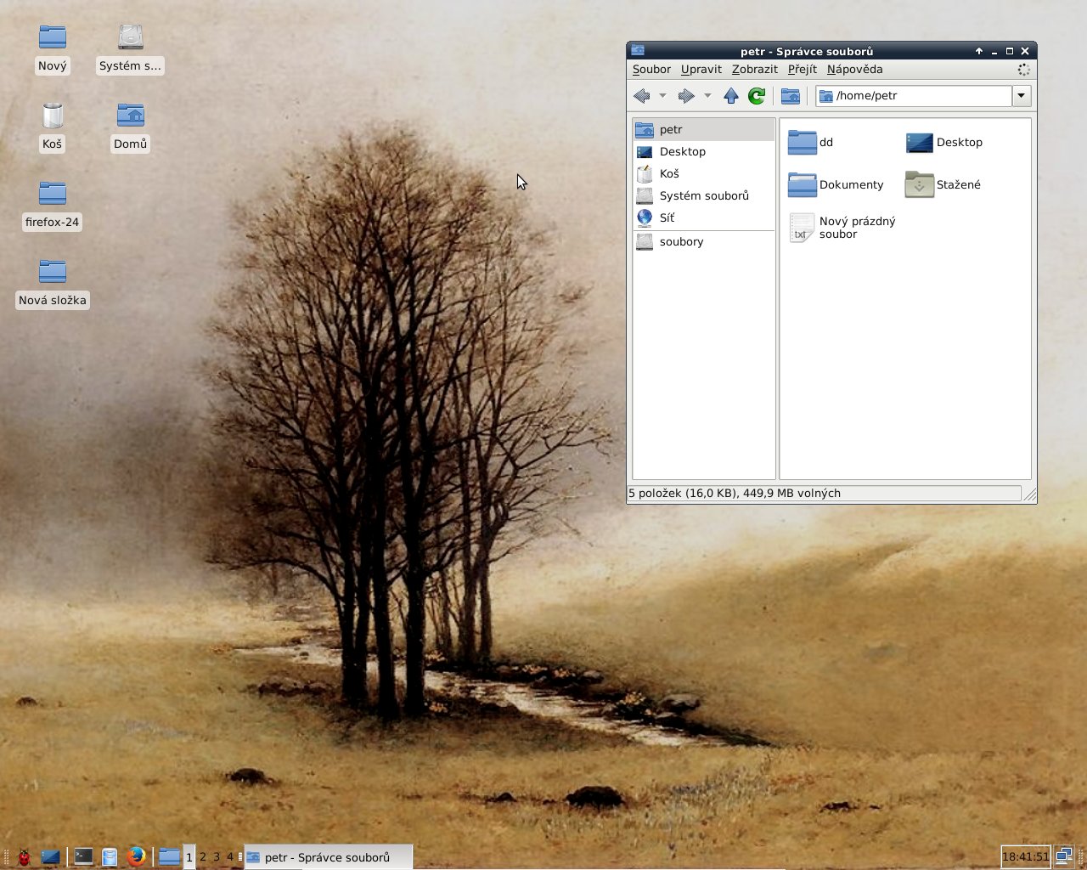
Task: Open the Soubor menu
Action: click(651, 70)
